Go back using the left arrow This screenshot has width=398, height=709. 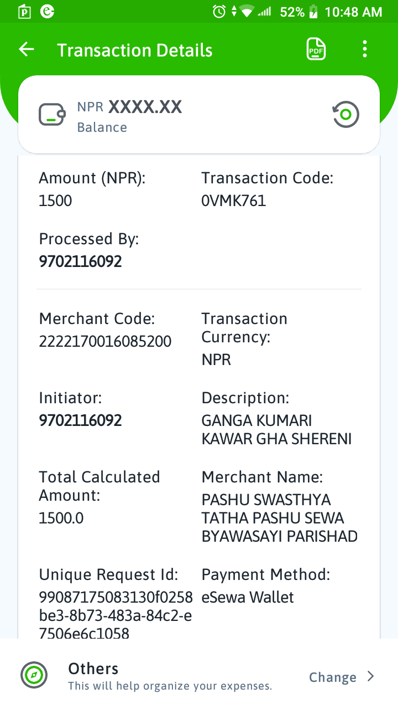27,49
